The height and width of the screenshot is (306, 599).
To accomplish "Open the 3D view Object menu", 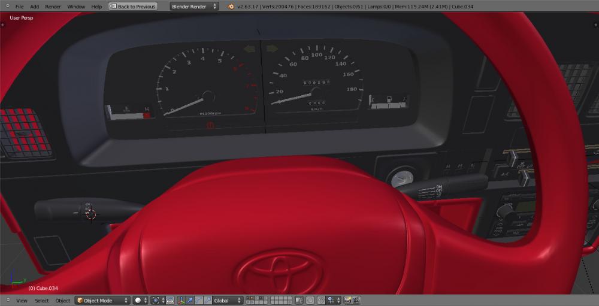I will point(63,301).
